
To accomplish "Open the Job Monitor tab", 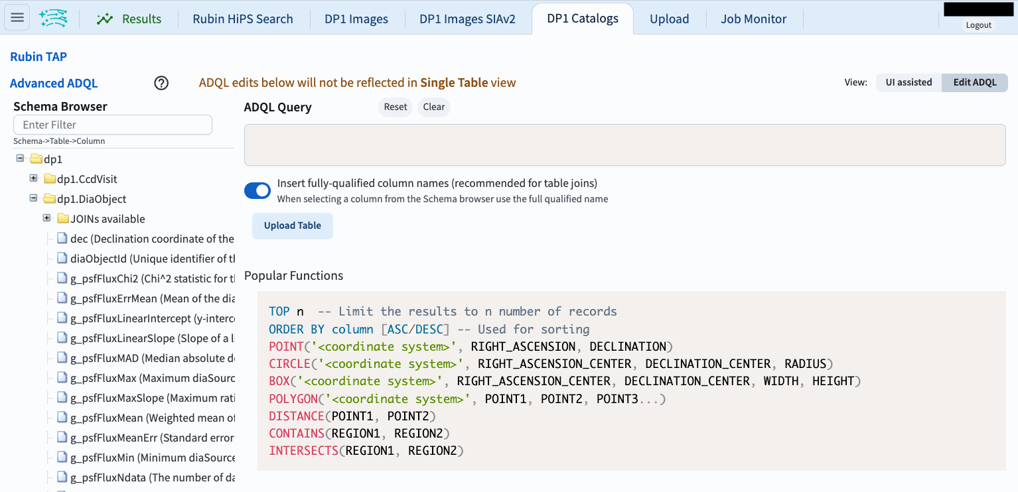I will 753,19.
